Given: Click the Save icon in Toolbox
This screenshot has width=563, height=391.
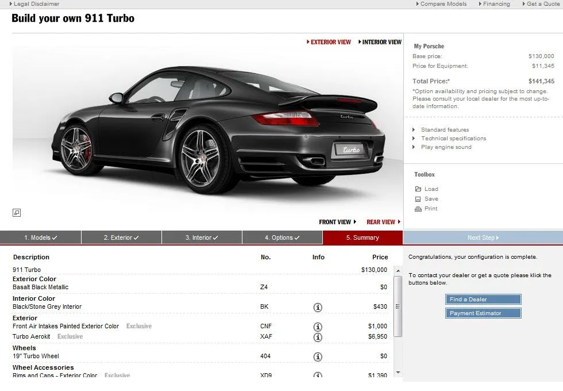Looking at the screenshot, I should (x=418, y=199).
